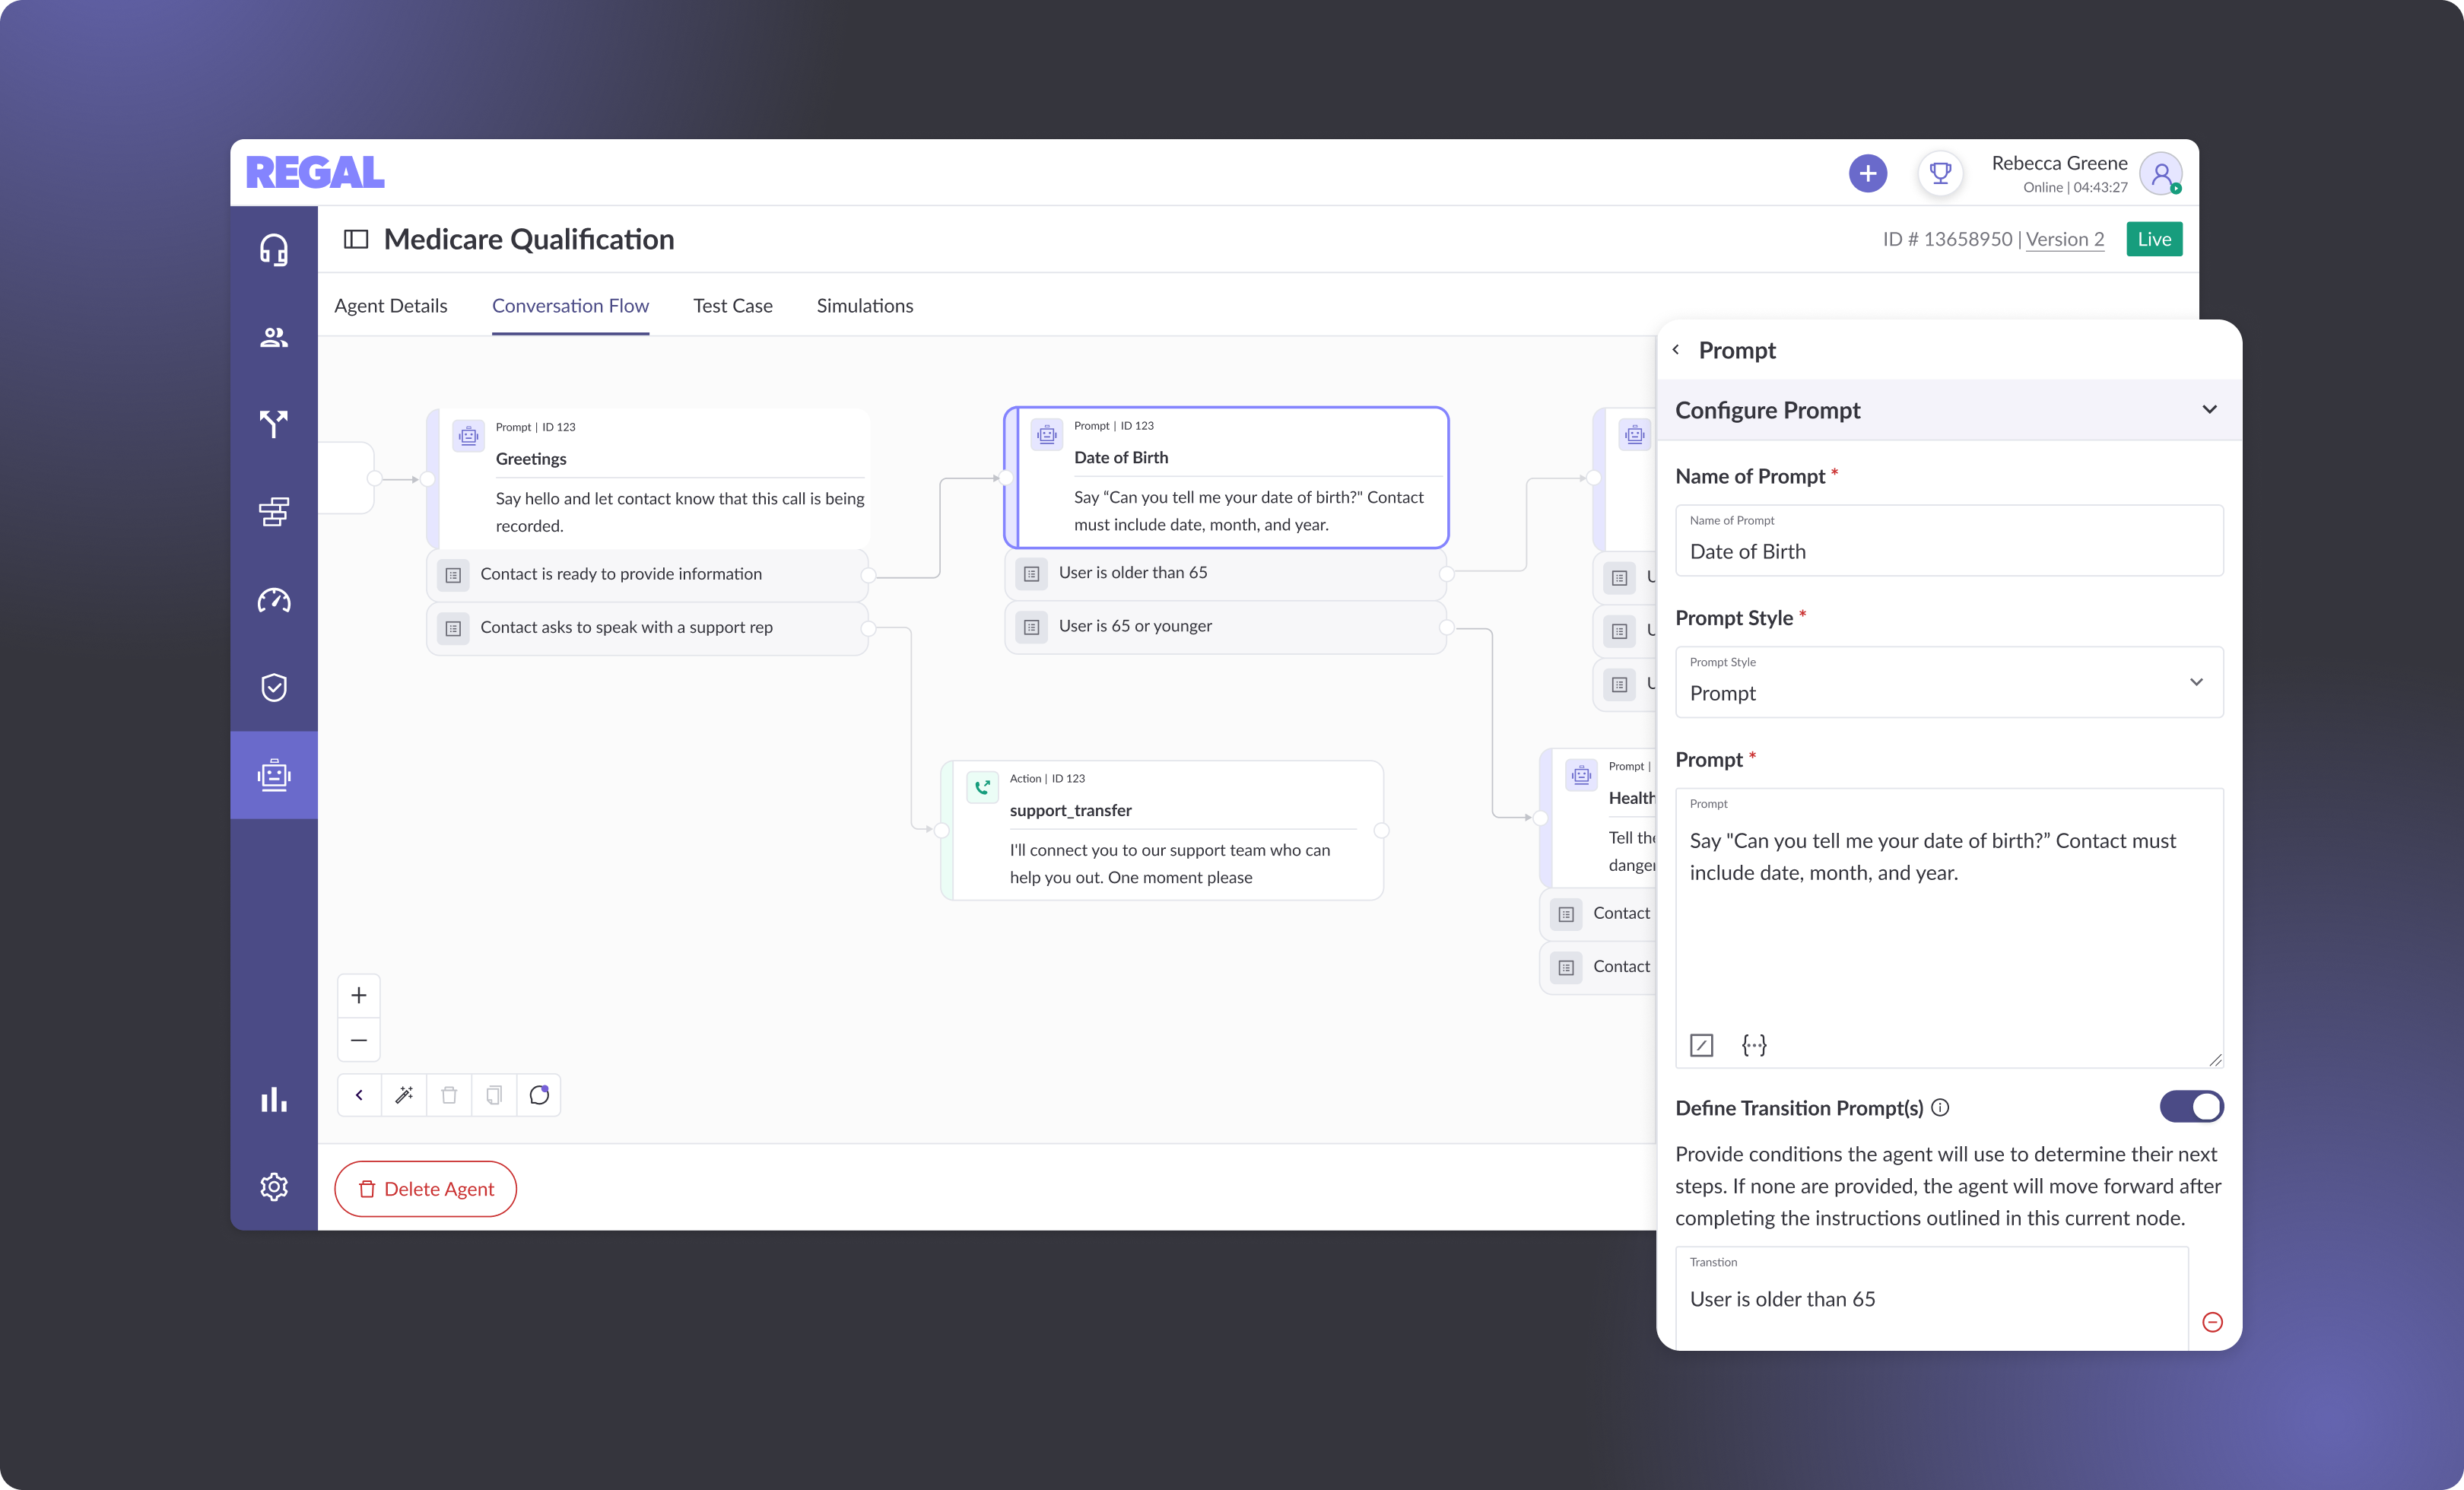Click the 'User is 65 or younger' row
This screenshot has height=1490, width=2464.
coord(1226,627)
